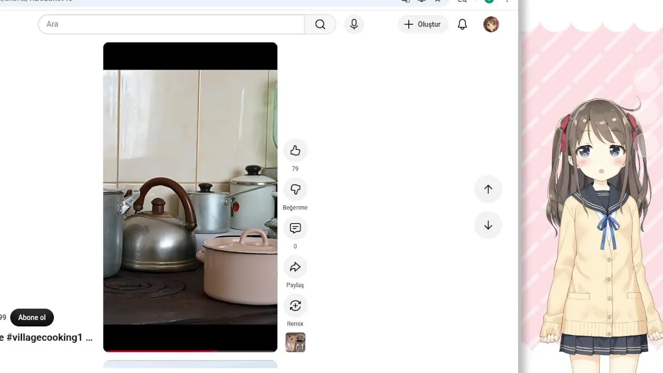Go to previous short with up arrow

[488, 189]
